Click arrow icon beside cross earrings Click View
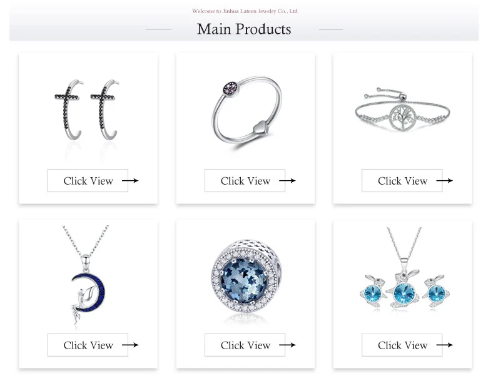 (x=130, y=181)
